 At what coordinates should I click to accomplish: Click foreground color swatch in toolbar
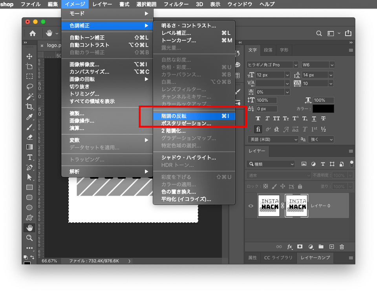pyautogui.click(x=27, y=263)
